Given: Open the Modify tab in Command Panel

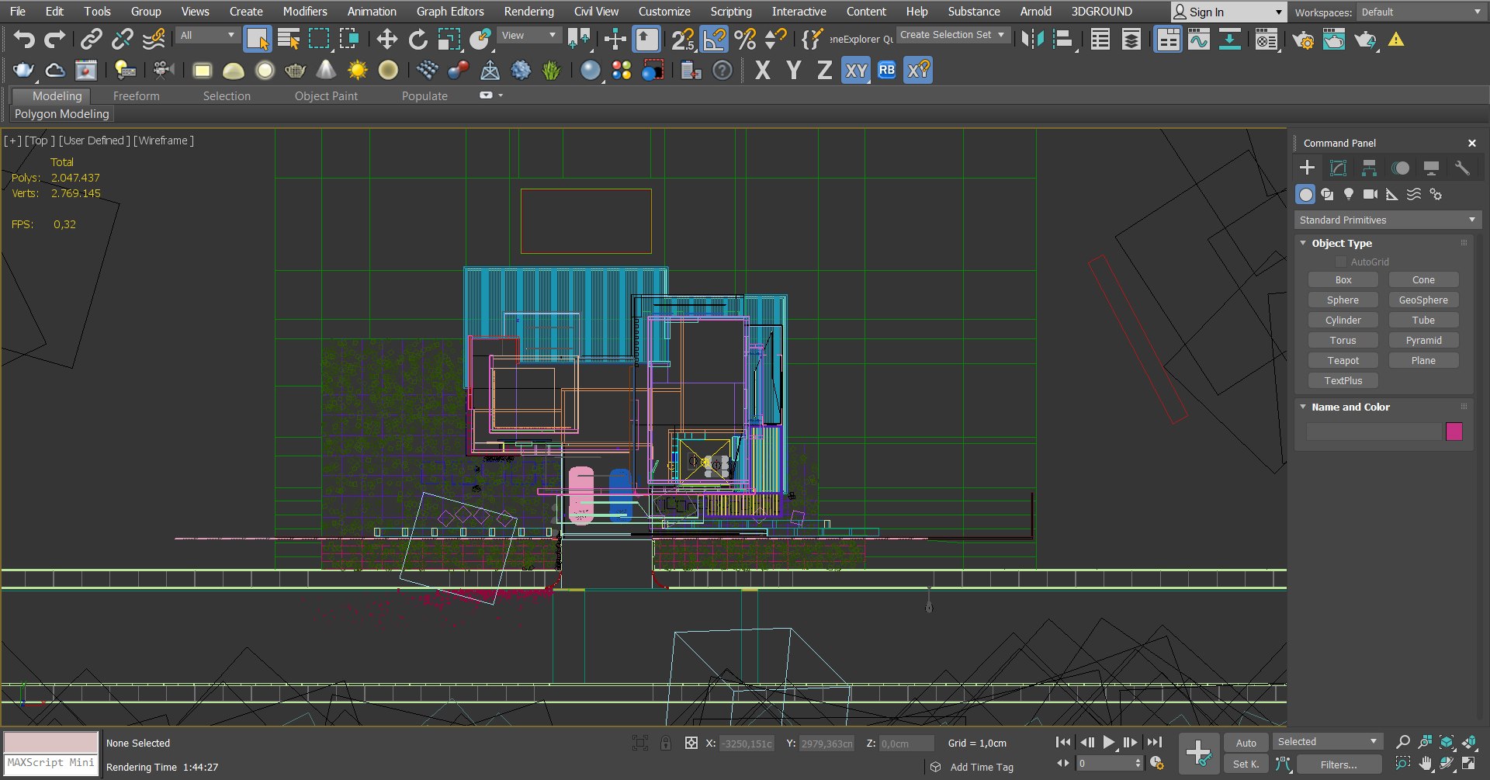Looking at the screenshot, I should click(x=1338, y=168).
